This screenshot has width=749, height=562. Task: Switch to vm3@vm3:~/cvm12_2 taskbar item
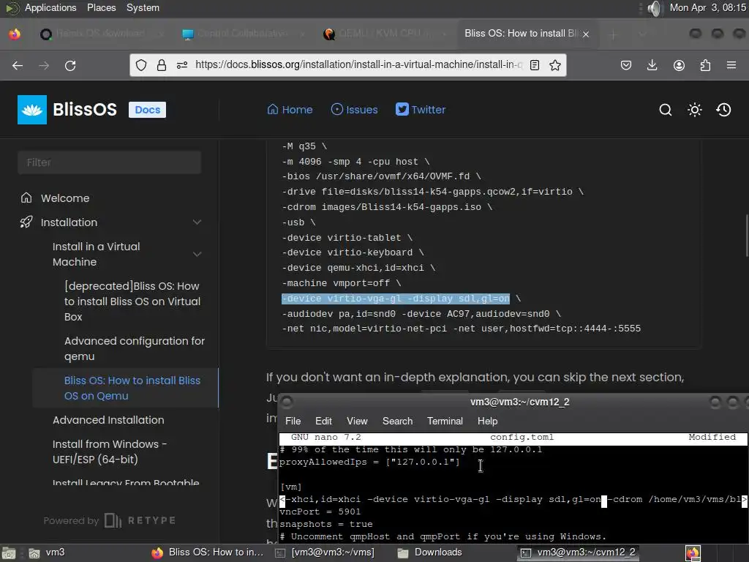coord(578,552)
